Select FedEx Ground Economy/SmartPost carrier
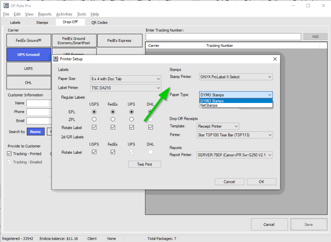The width and height of the screenshot is (331, 242). tap(74, 40)
